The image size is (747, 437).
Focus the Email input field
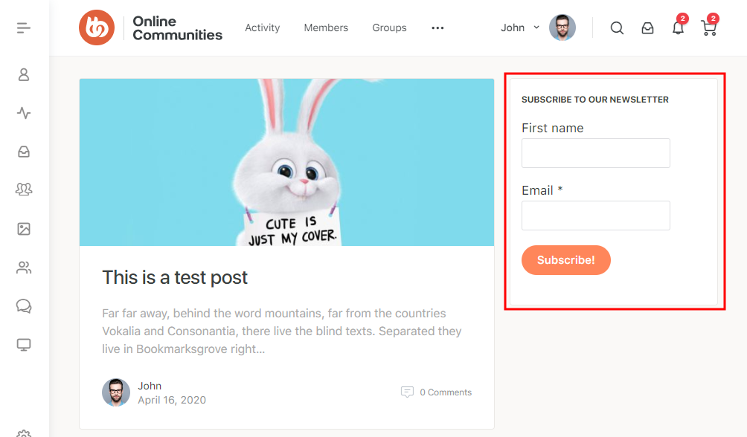point(596,216)
